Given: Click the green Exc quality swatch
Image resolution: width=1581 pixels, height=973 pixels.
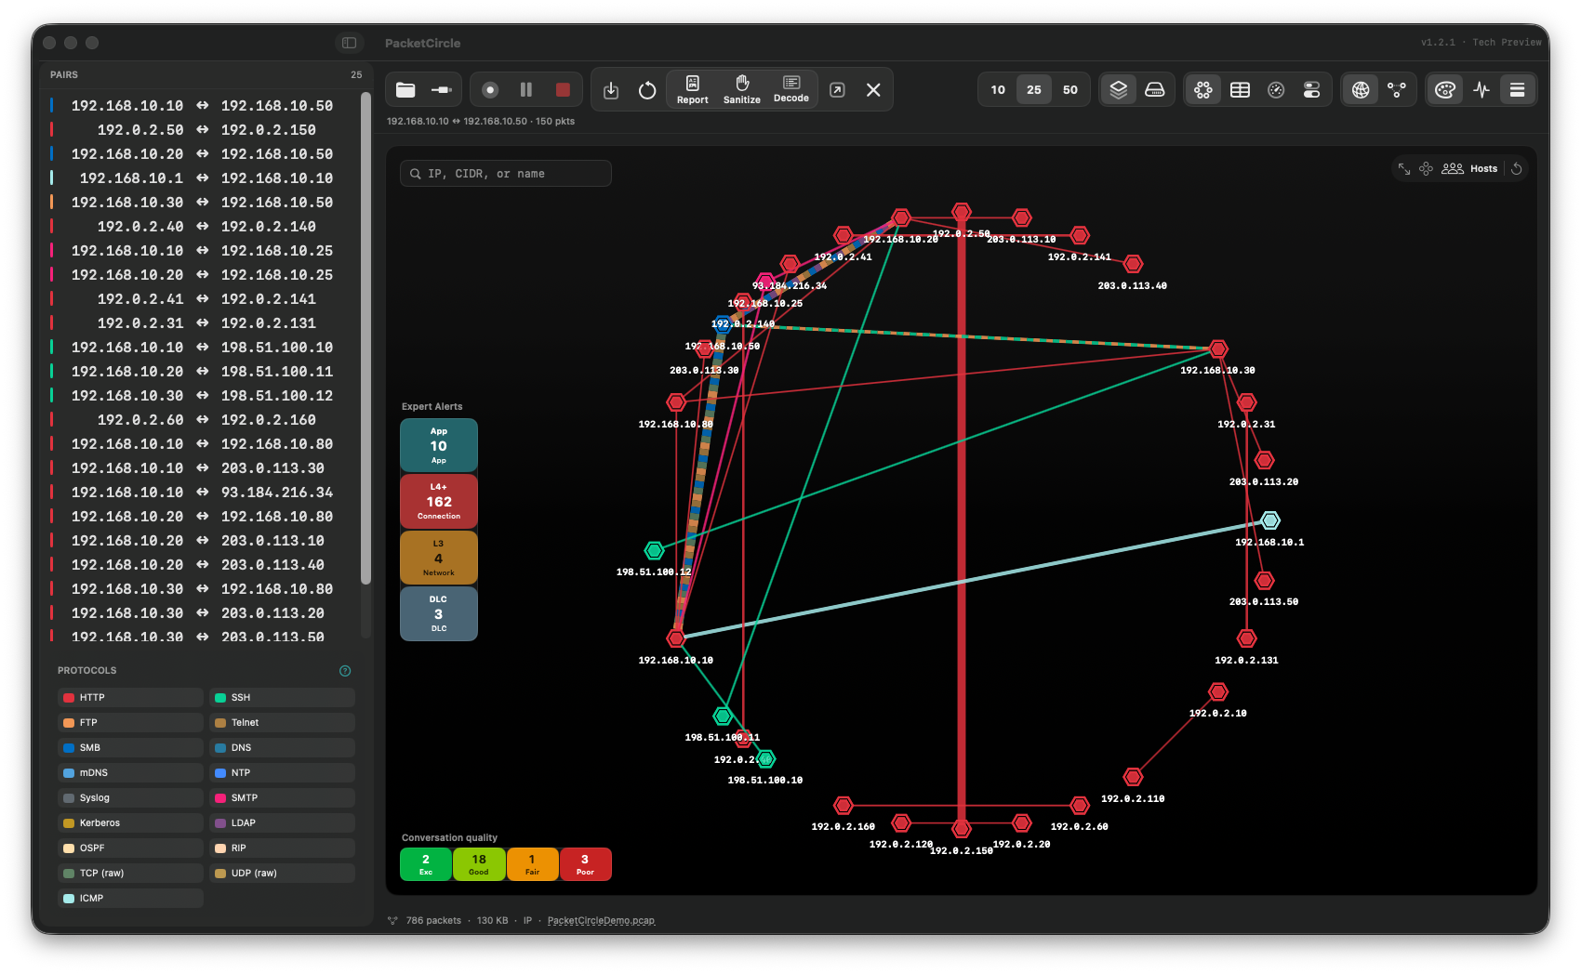Looking at the screenshot, I should click(x=426, y=864).
